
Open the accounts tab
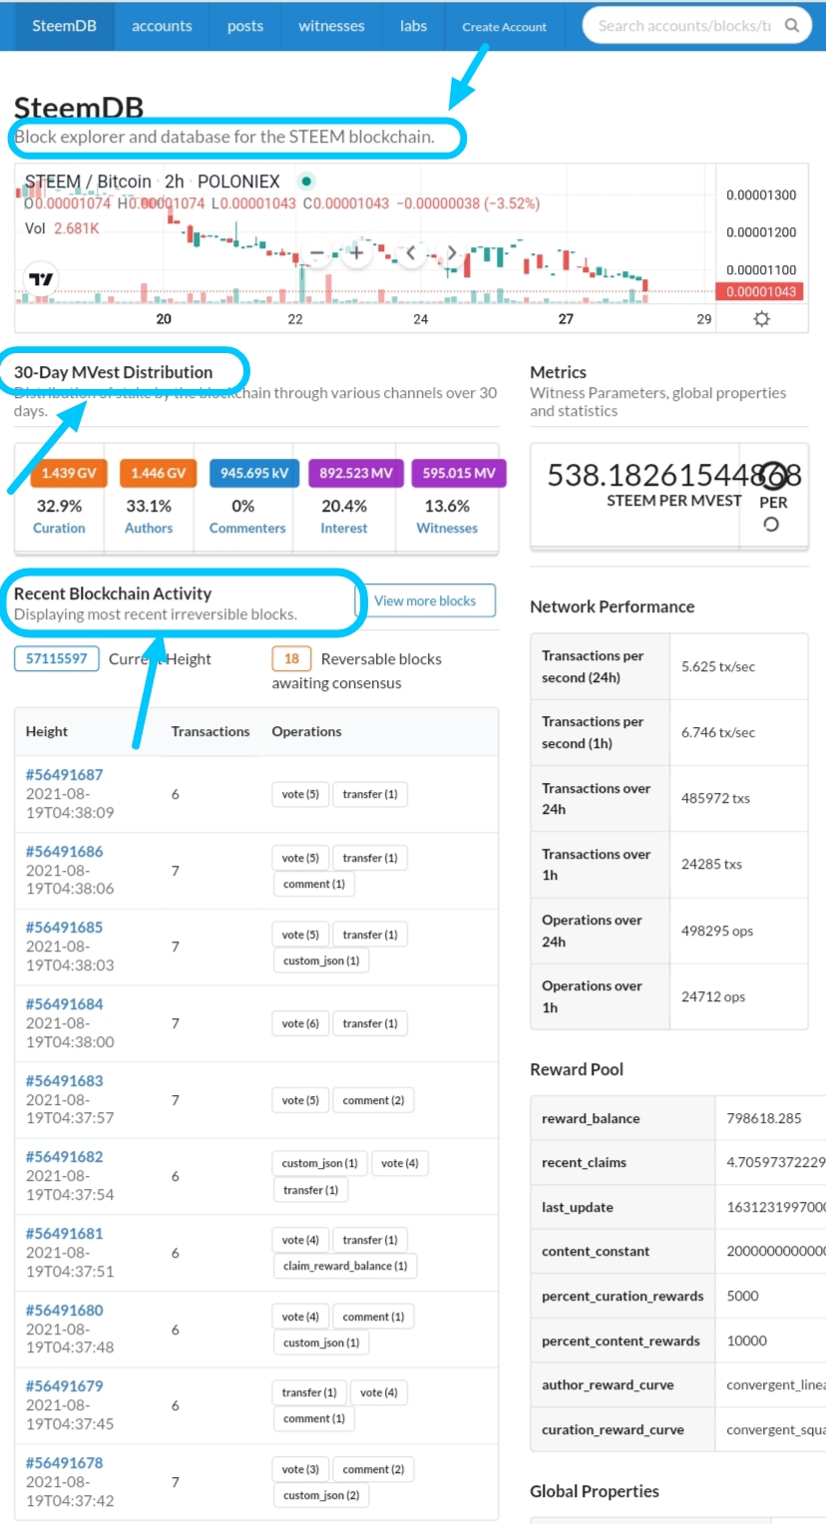(162, 26)
